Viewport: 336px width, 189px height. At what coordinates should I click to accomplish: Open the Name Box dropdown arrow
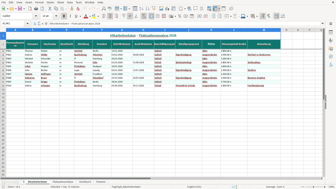click(x=27, y=24)
